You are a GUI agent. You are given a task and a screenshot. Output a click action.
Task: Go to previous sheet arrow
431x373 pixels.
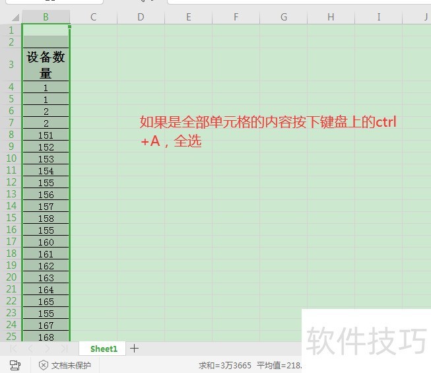tap(30, 349)
